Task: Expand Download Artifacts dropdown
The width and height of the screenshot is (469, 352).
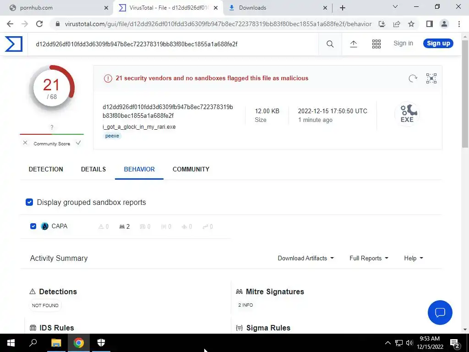Action: 305,258
